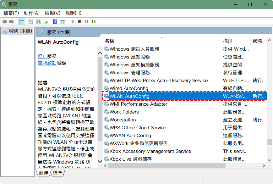Select the WWAN AutoConfig service name
The image size is (273, 184).
(x=130, y=135)
